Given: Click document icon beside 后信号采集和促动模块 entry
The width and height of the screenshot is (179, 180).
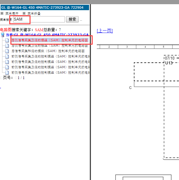Looking at the screenshot, I should coord(7,51).
